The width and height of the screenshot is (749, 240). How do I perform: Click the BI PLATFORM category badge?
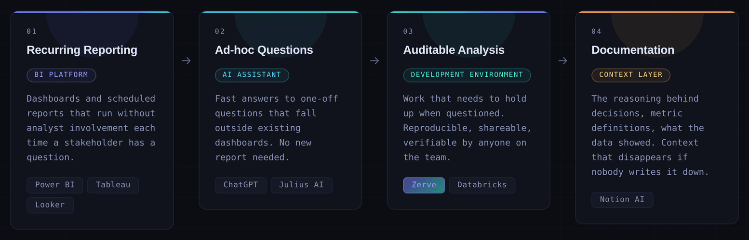click(x=61, y=75)
